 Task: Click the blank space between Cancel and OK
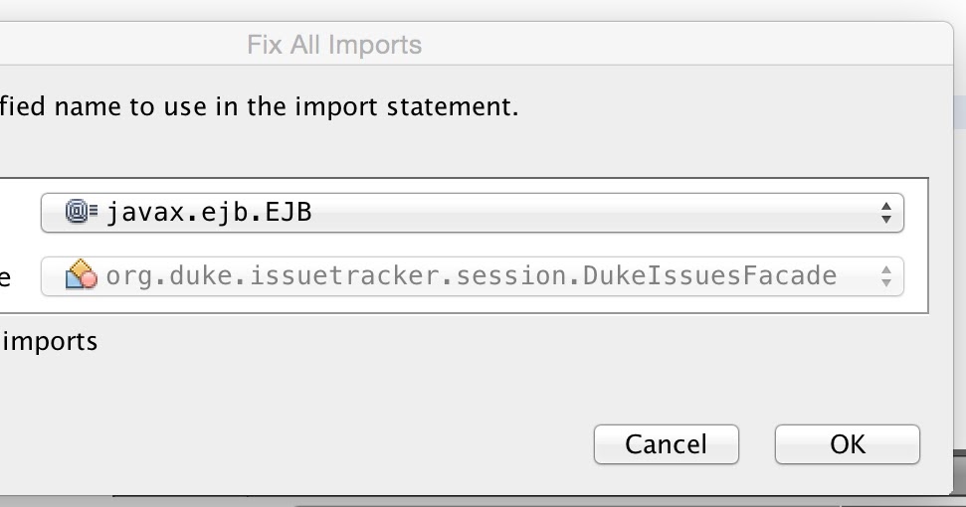tap(756, 444)
